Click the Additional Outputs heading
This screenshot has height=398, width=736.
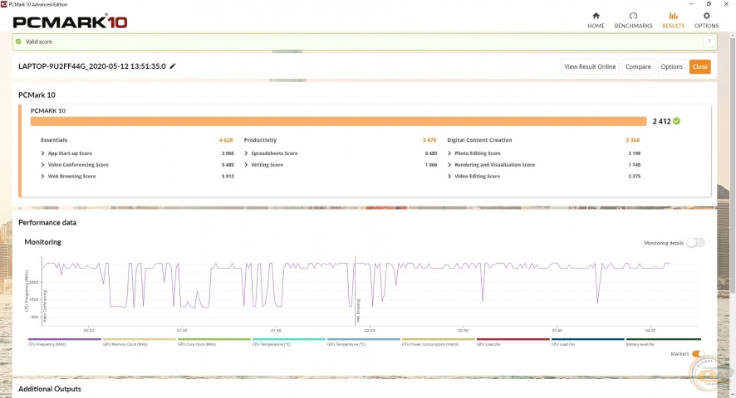tap(50, 389)
